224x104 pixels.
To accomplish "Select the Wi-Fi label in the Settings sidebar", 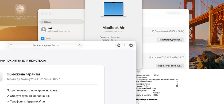I will [x=48, y=38].
